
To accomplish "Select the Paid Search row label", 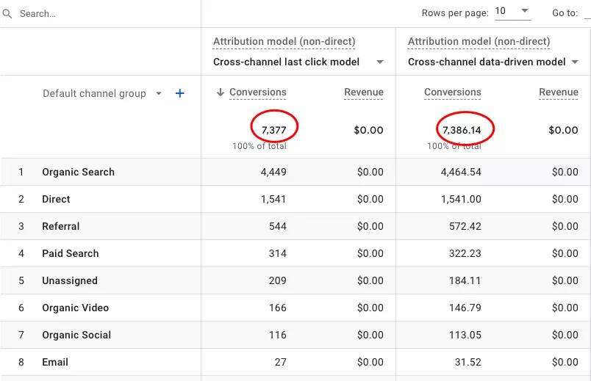I will 71,253.
